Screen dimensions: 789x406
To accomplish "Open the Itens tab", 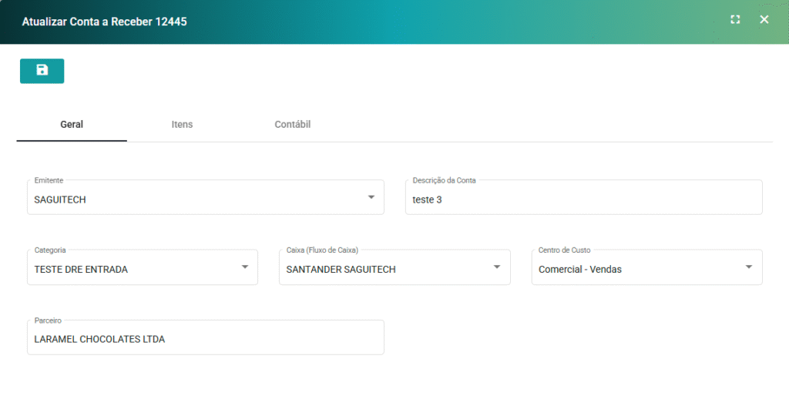I will [182, 125].
